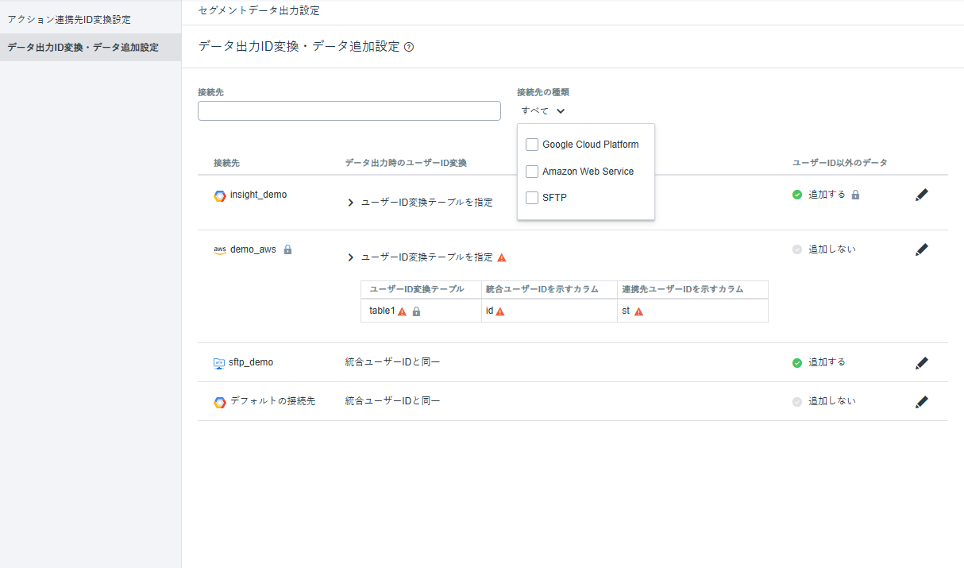
Task: Edit デフォルトの接続先 row with pencil icon
Action: [x=921, y=402]
